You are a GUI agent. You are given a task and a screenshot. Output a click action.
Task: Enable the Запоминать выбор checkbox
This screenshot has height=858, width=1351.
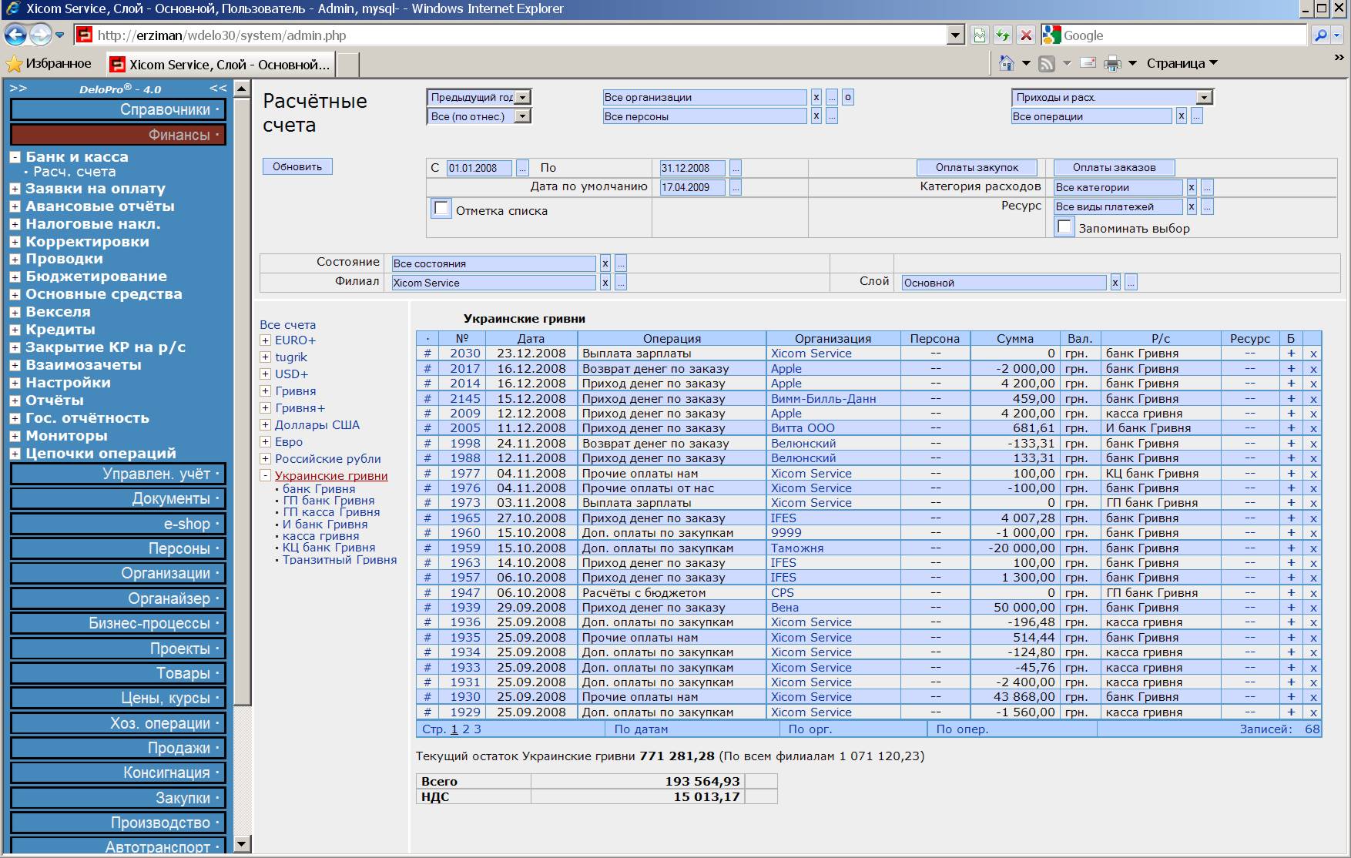(x=1064, y=227)
